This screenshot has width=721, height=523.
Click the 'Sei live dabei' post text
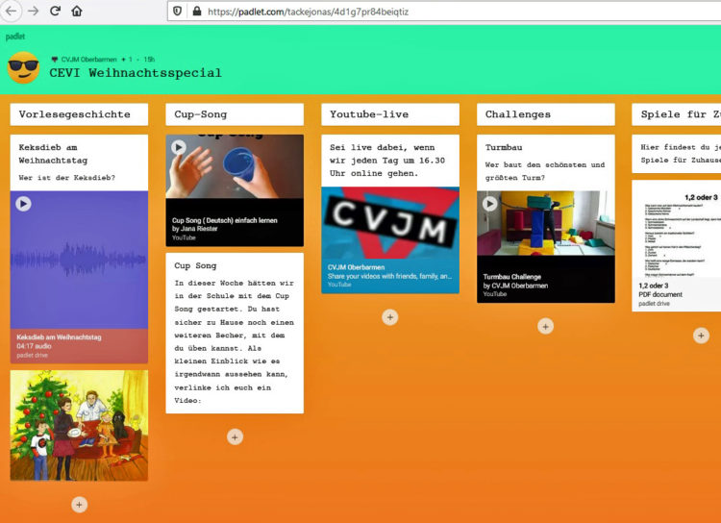point(387,161)
